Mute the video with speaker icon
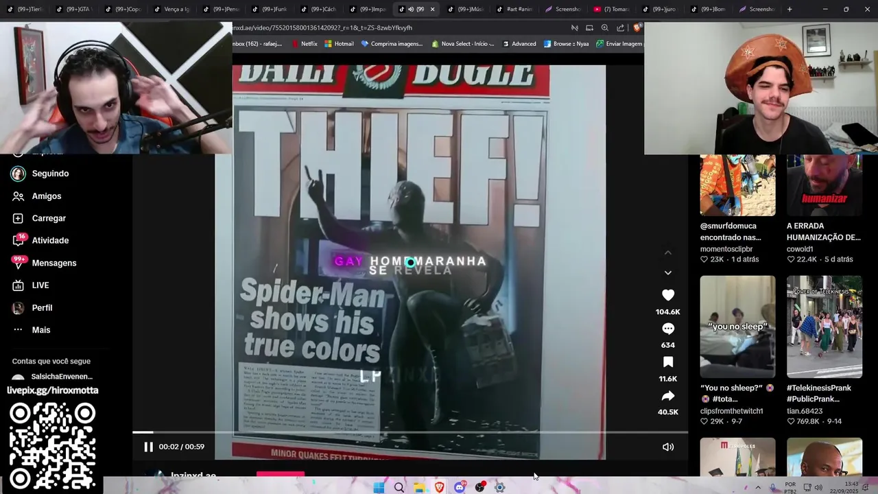The image size is (878, 494). [x=668, y=447]
